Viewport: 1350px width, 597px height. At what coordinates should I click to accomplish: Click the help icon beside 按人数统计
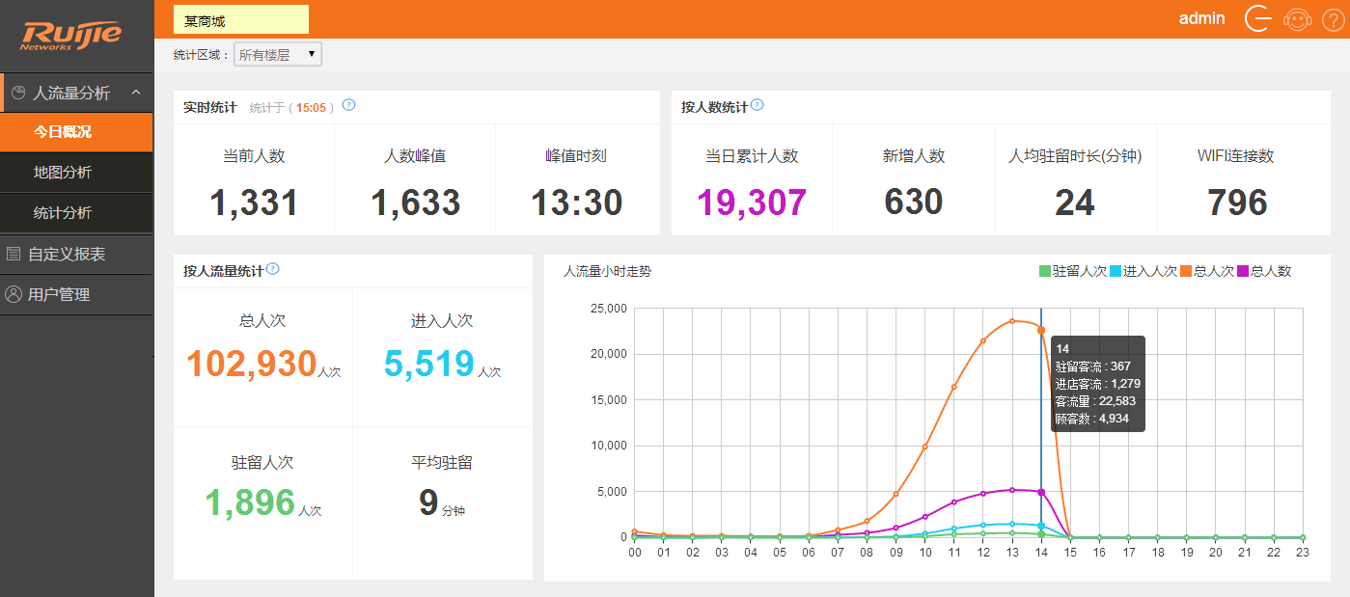(x=758, y=105)
